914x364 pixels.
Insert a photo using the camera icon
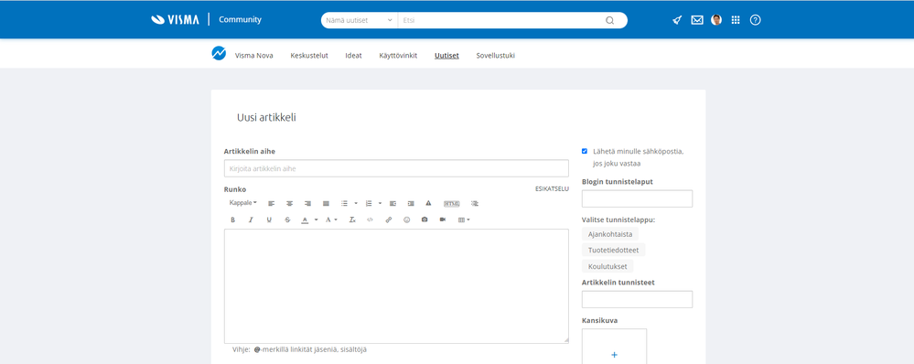click(x=425, y=219)
